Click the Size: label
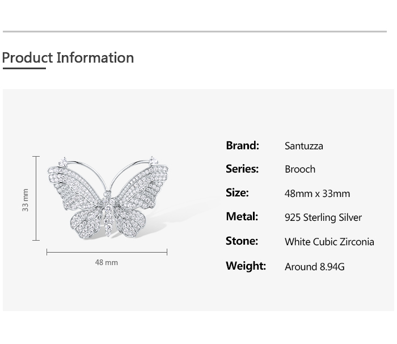397x344 pixels. coord(237,192)
